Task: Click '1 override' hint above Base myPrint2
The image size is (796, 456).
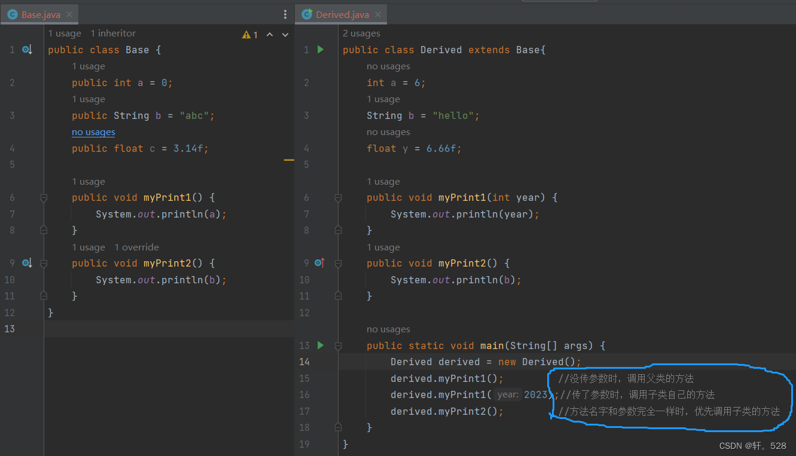Action: [136, 247]
